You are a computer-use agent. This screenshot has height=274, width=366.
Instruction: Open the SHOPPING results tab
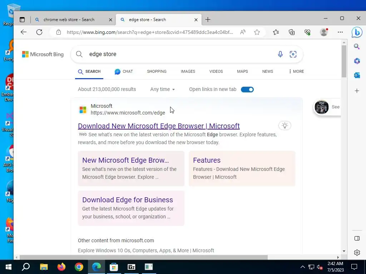pos(157,71)
